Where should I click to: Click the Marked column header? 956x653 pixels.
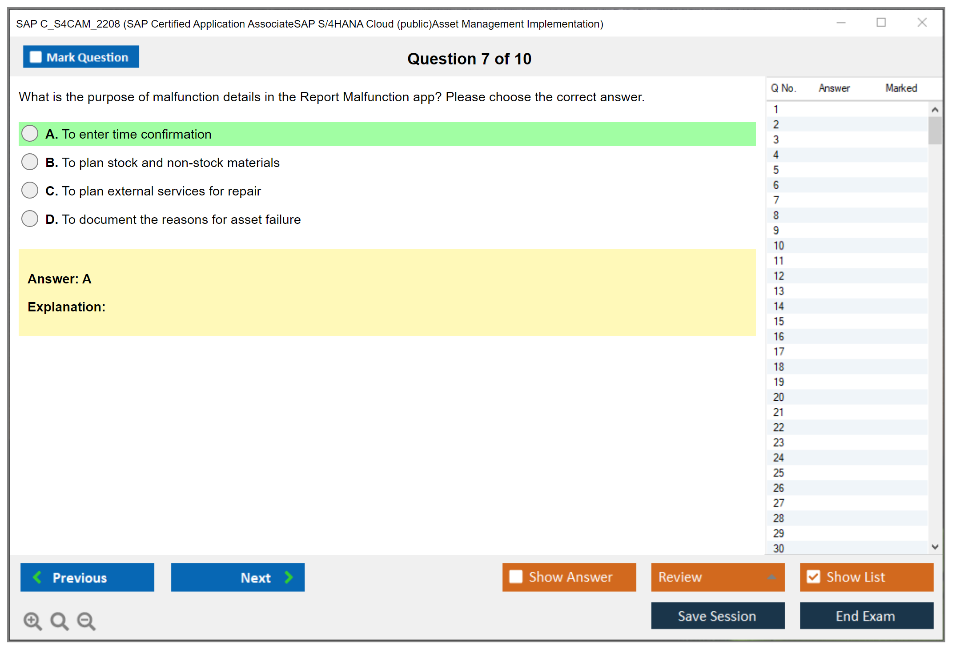(x=901, y=88)
